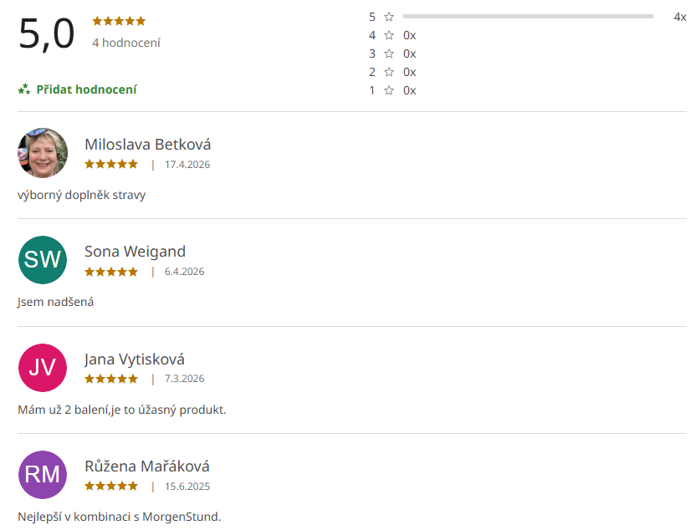696x530 pixels.
Task: Click the date 17.4.2026 on the first review
Action: 187,165
